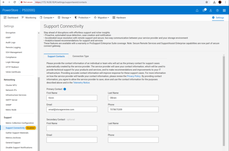Expand the Migration dropdown menu

pyautogui.click(x=102, y=18)
